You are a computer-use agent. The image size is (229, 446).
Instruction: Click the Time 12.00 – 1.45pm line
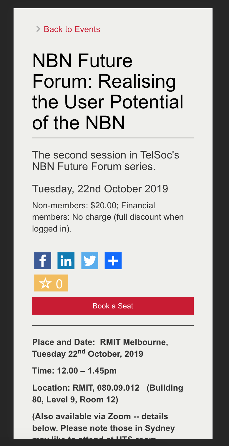74,371
